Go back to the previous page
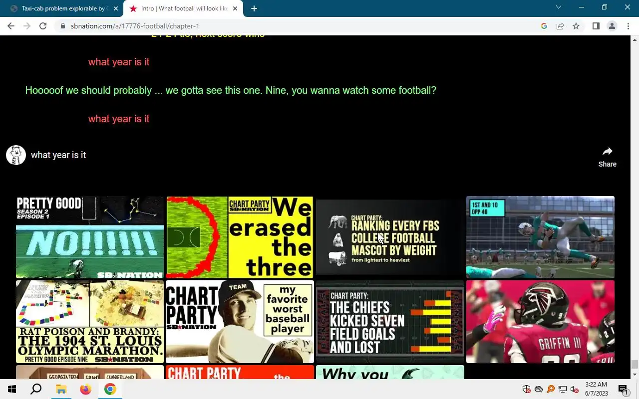 click(x=11, y=26)
